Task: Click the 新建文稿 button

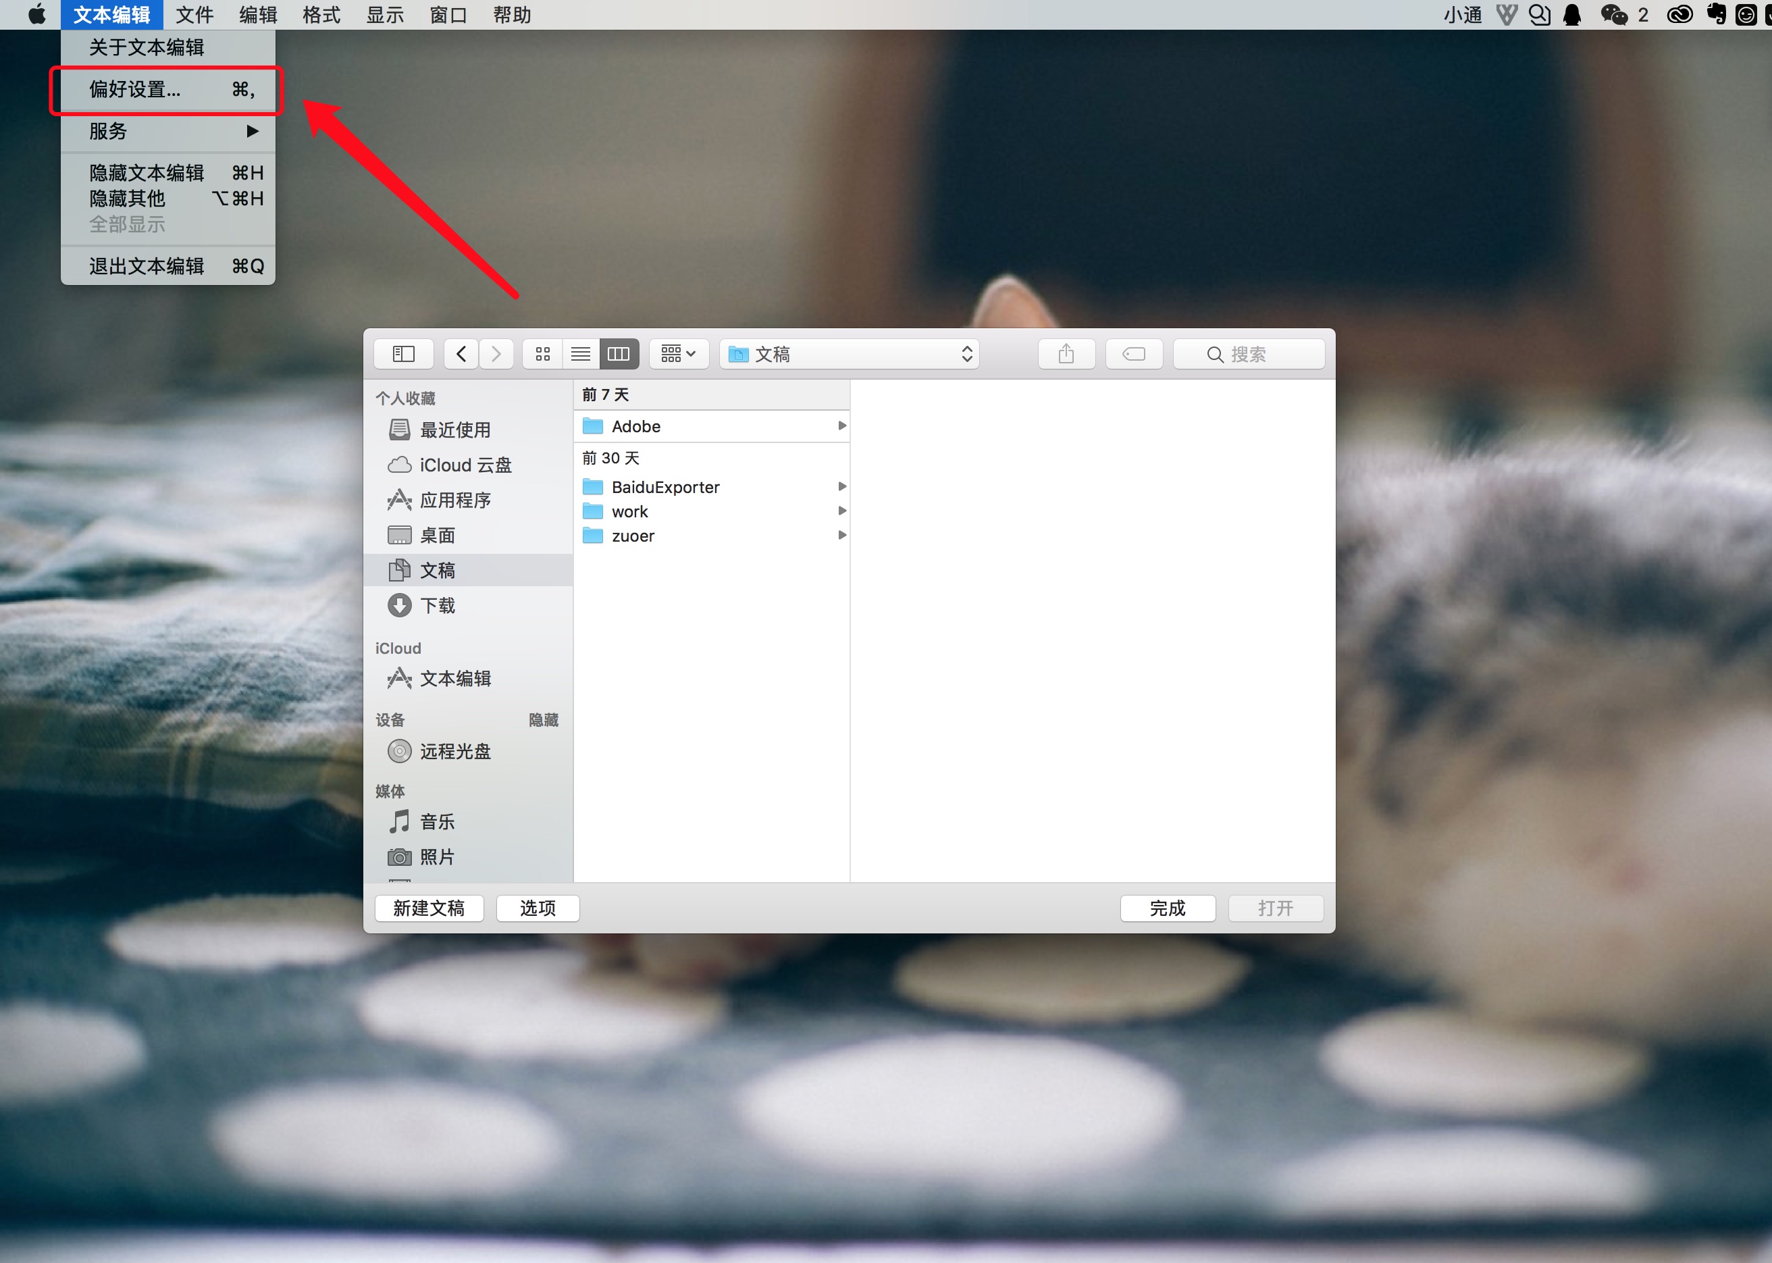Action: click(429, 908)
